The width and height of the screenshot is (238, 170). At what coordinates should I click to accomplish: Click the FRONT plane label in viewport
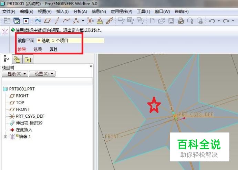pos(112,137)
